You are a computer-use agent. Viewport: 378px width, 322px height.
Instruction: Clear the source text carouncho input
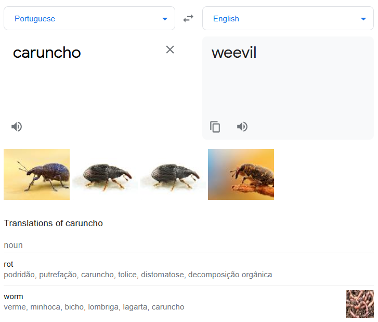click(x=170, y=49)
